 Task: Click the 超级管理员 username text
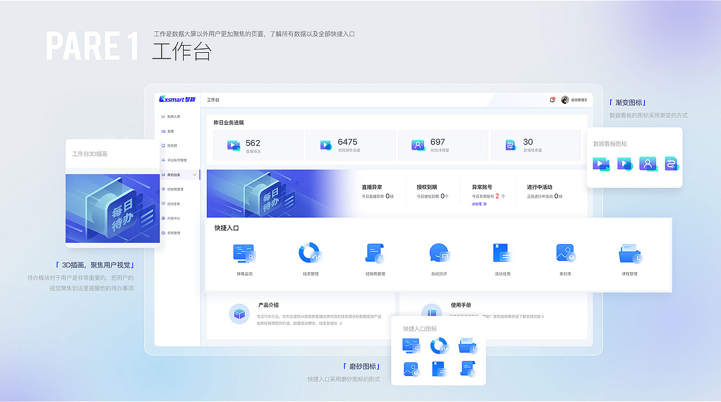coord(580,100)
